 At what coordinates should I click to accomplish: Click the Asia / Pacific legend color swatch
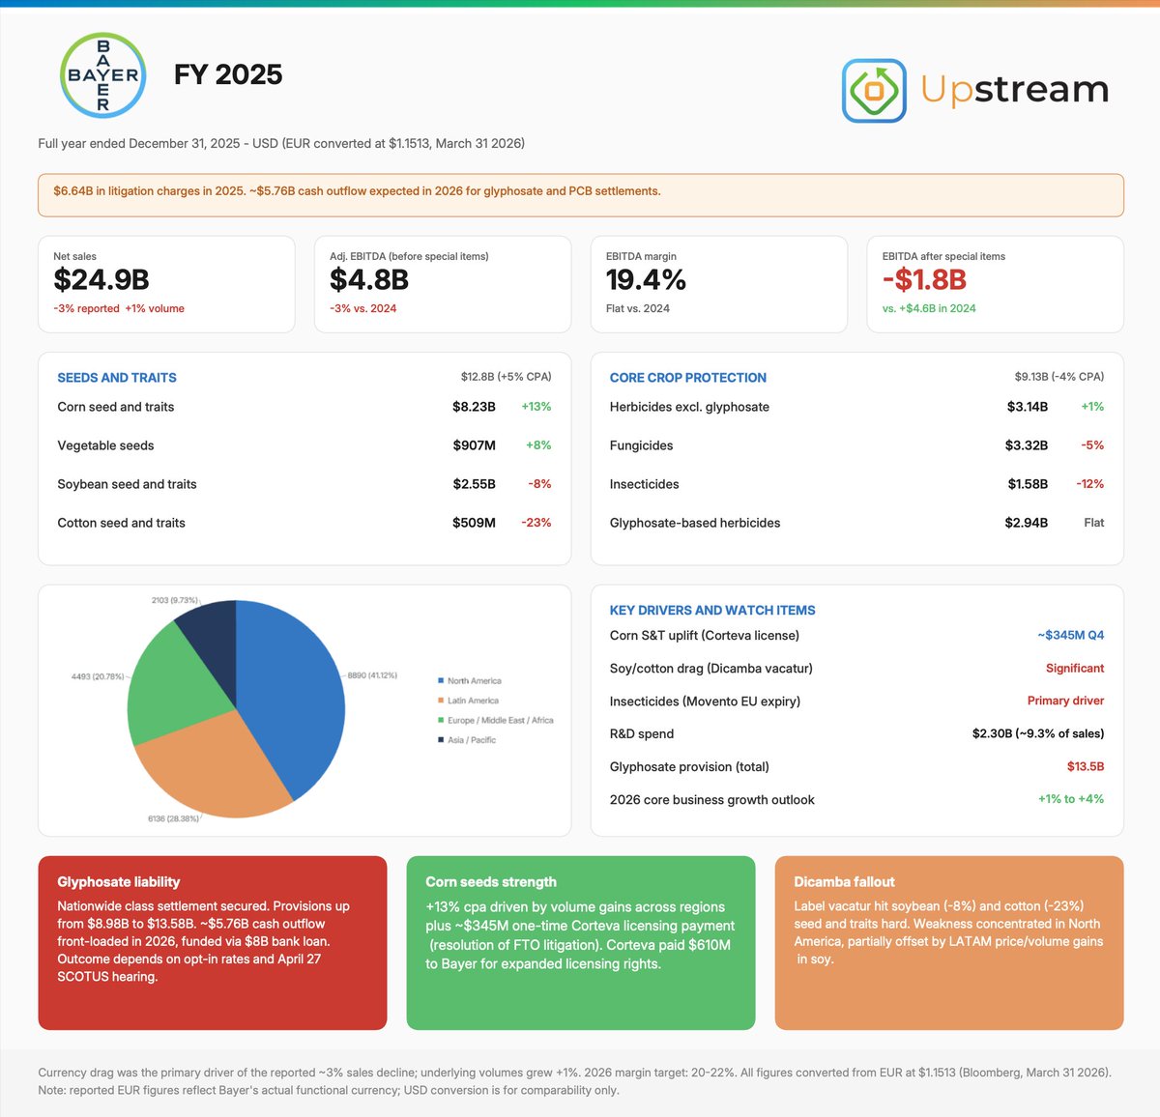[x=441, y=740]
